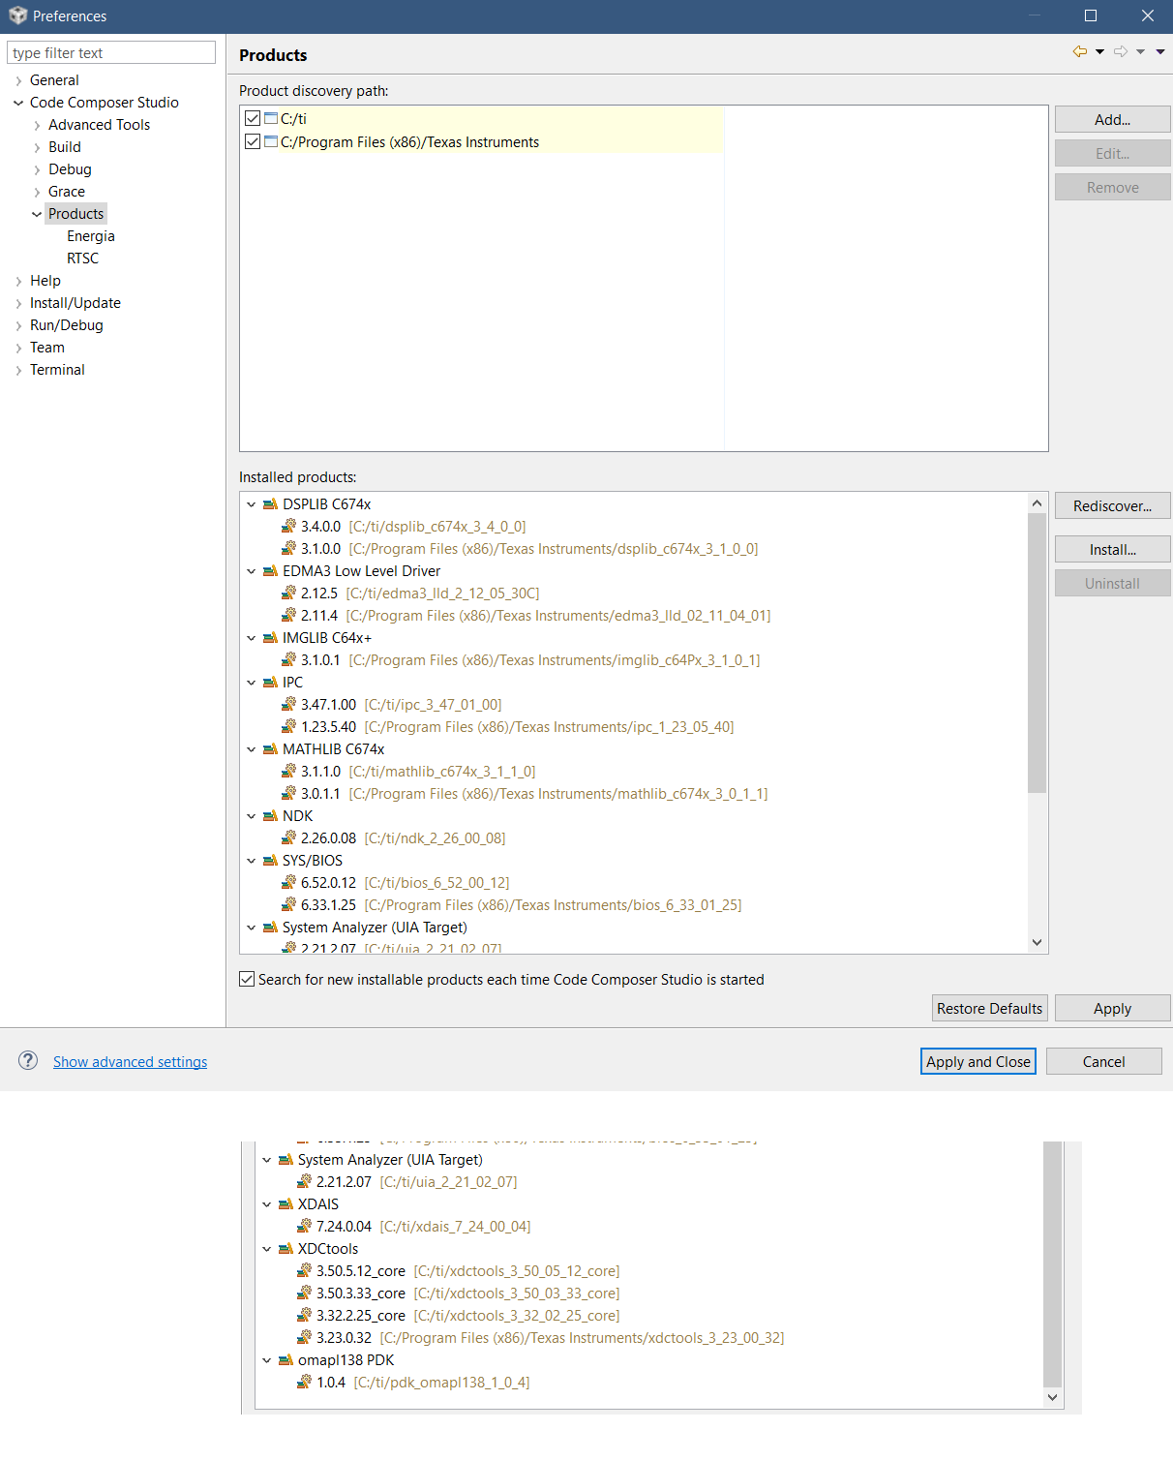Collapse the Products tree node
Viewport: 1173px width, 1461px height.
[x=37, y=215]
